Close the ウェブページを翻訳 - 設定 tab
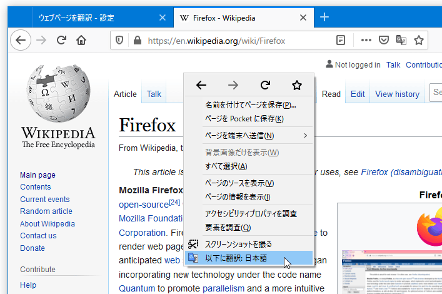The width and height of the screenshot is (442, 294). pos(163,18)
